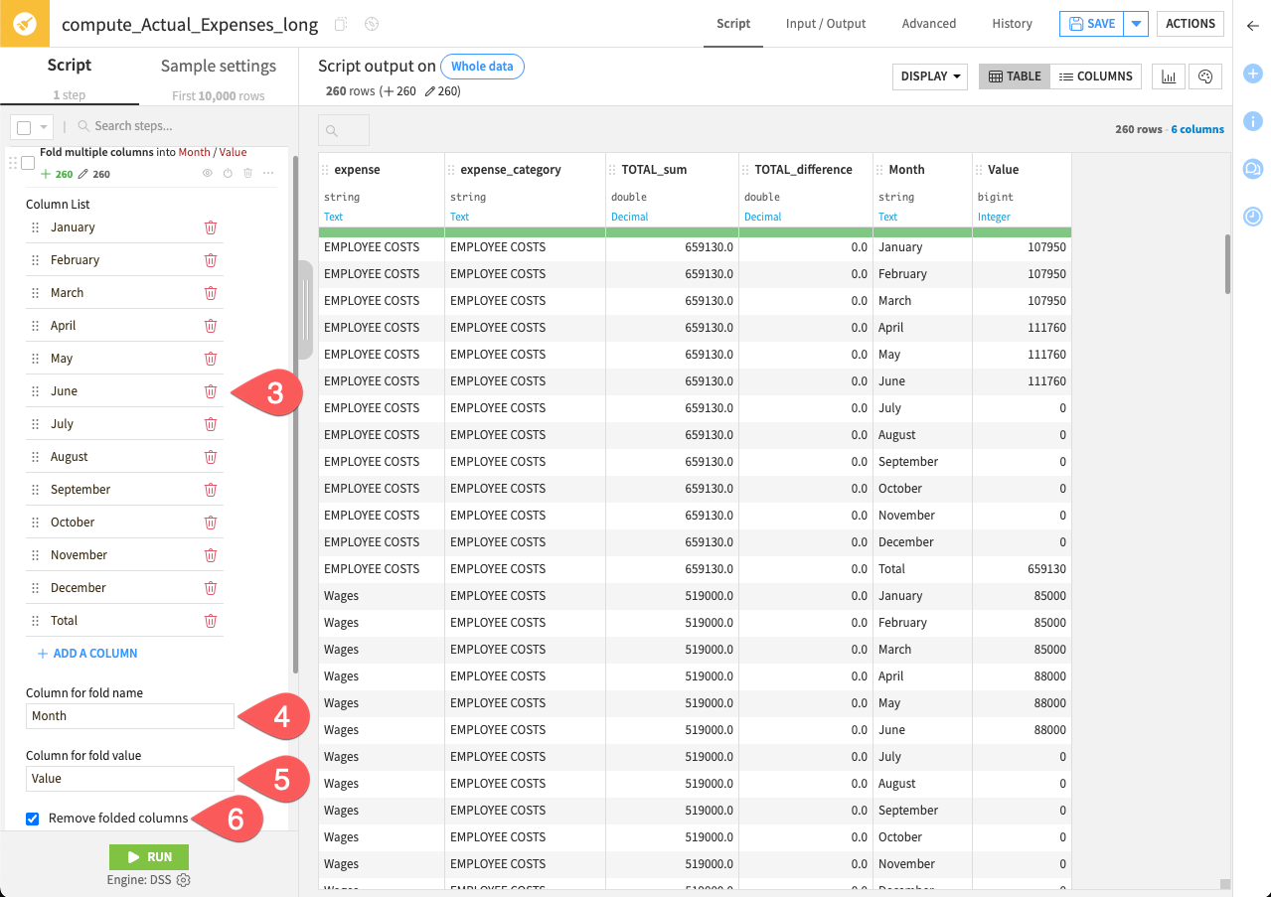This screenshot has height=897, width=1271.
Task: Disable the Fold step via the power icon
Action: click(228, 173)
